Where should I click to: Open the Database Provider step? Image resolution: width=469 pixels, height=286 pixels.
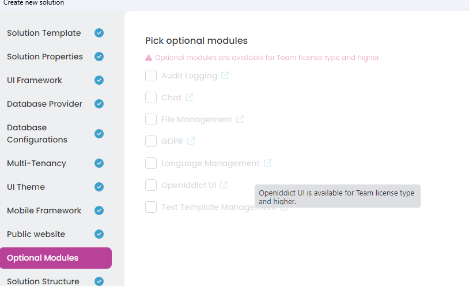pyautogui.click(x=44, y=104)
